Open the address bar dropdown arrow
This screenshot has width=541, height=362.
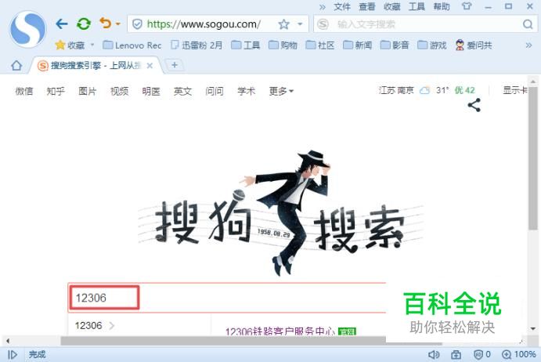tap(300, 24)
